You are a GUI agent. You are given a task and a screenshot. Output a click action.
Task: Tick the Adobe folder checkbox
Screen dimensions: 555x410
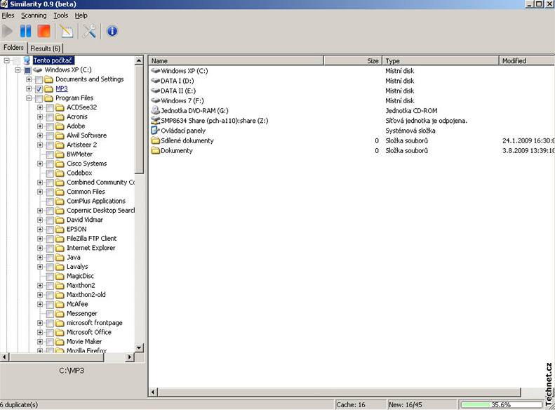(50, 126)
